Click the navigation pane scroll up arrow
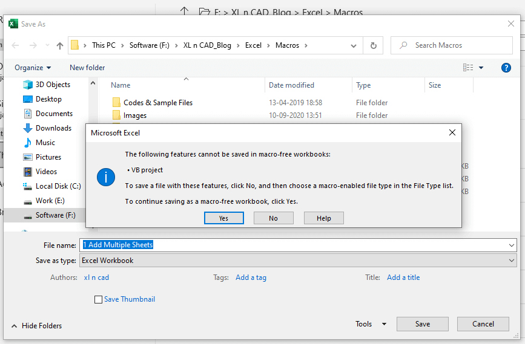 93,83
